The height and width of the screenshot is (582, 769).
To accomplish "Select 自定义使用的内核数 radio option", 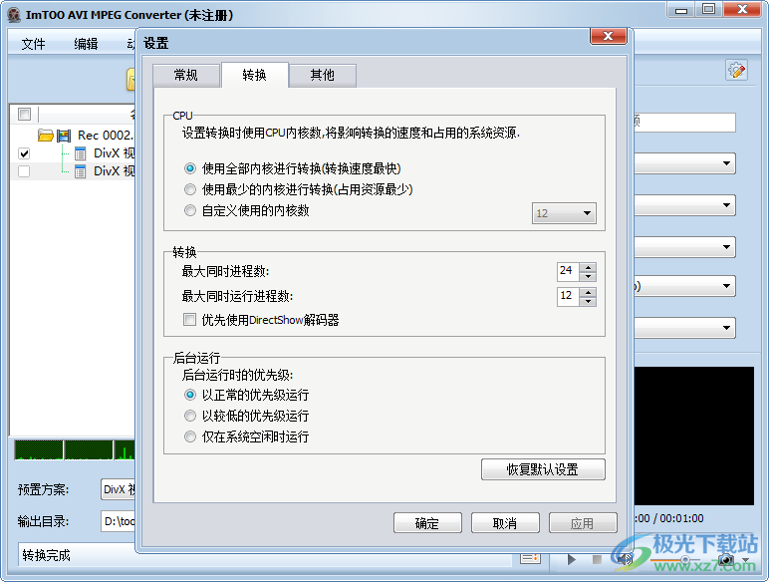I will (190, 210).
